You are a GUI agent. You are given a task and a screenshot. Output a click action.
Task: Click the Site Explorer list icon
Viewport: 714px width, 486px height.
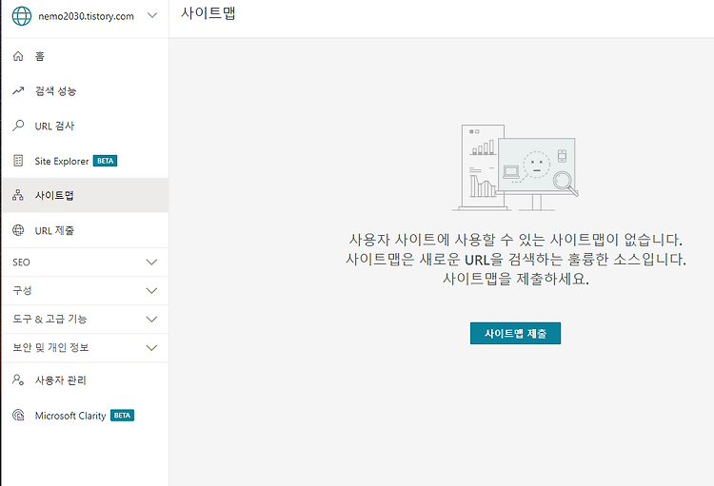tap(18, 161)
